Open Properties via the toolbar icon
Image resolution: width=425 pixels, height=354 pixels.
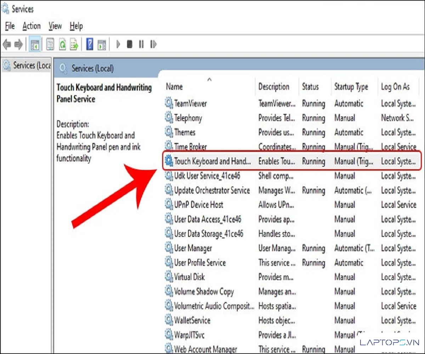coord(50,45)
